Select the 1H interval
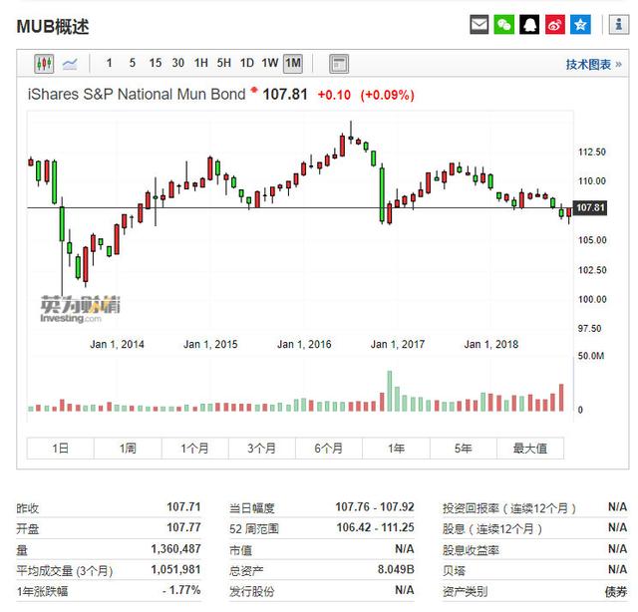 pyautogui.click(x=201, y=63)
